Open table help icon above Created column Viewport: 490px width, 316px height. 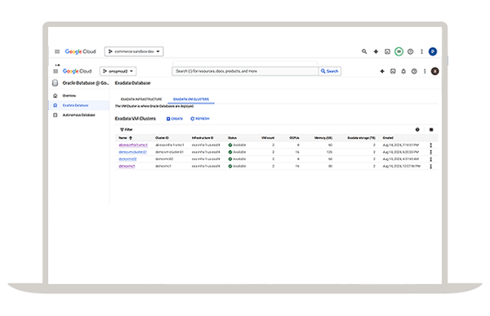pos(417,129)
